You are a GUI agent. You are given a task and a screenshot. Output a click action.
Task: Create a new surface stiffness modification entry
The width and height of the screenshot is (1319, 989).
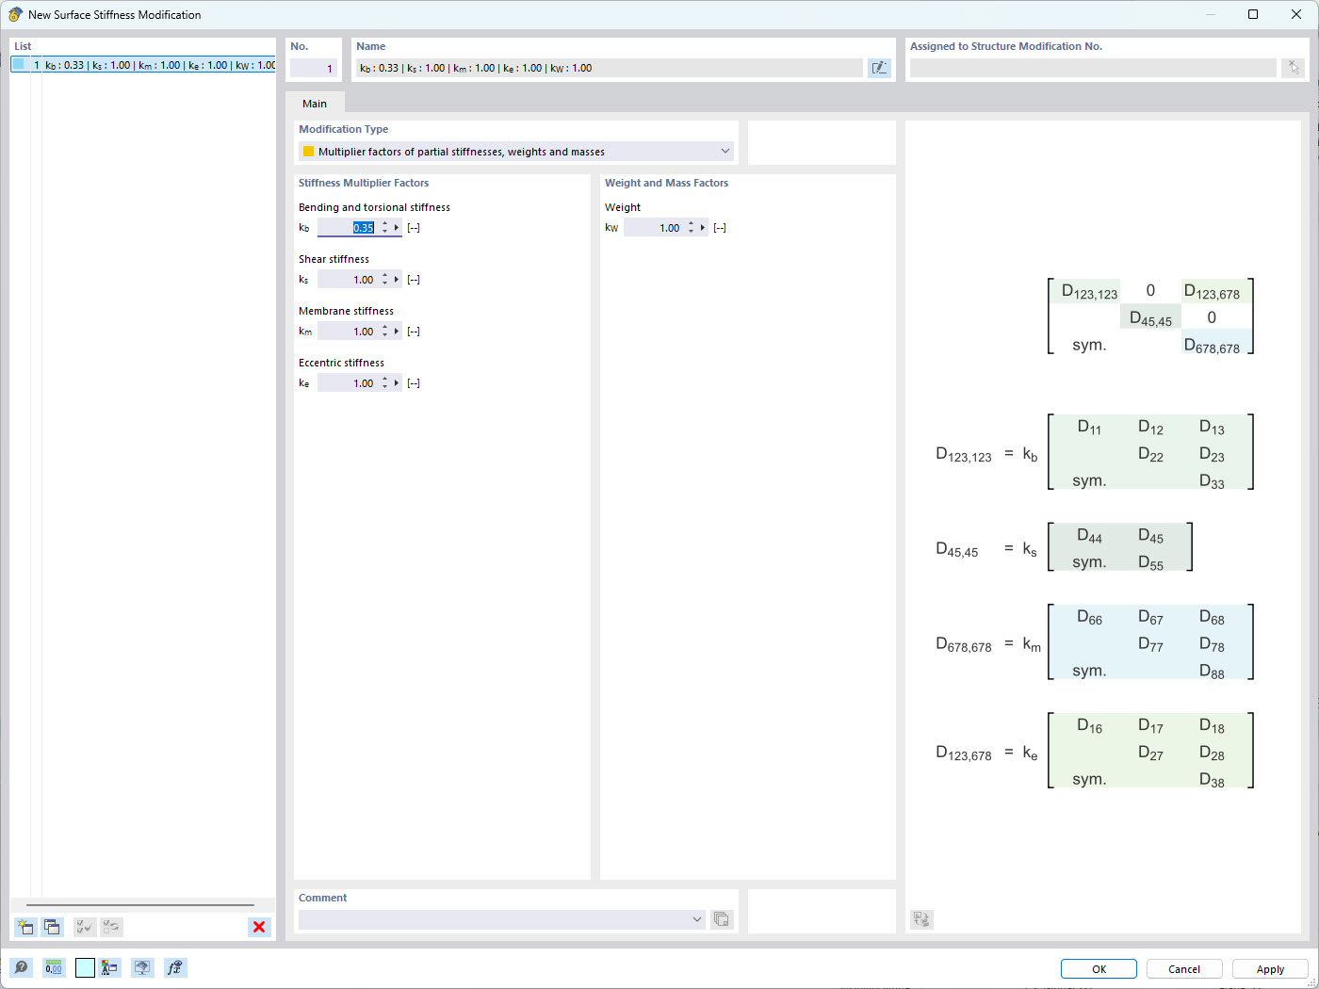tap(25, 927)
